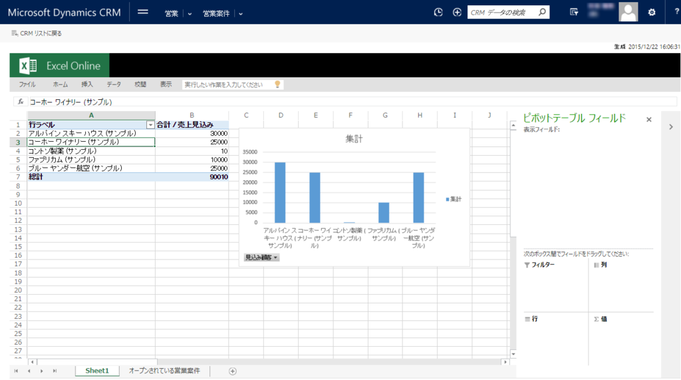Image resolution: width=681 pixels, height=380 pixels.
Task: Open the 表示 ribbon tab
Action: 166,85
